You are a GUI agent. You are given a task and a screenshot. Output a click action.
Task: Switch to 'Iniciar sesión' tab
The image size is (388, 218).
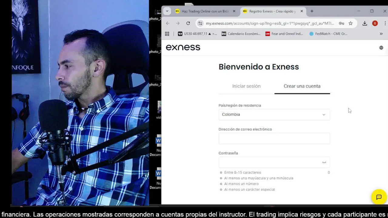click(x=246, y=86)
